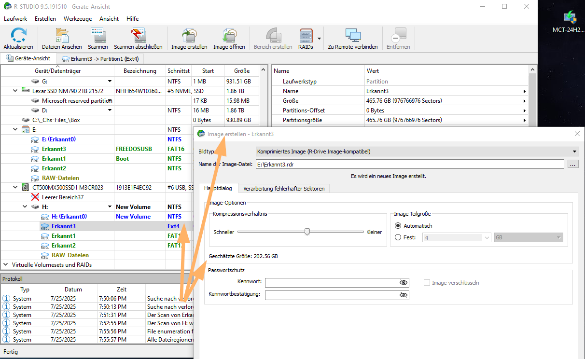Click the RAW-Dateien icon under E:

pyautogui.click(x=35, y=178)
